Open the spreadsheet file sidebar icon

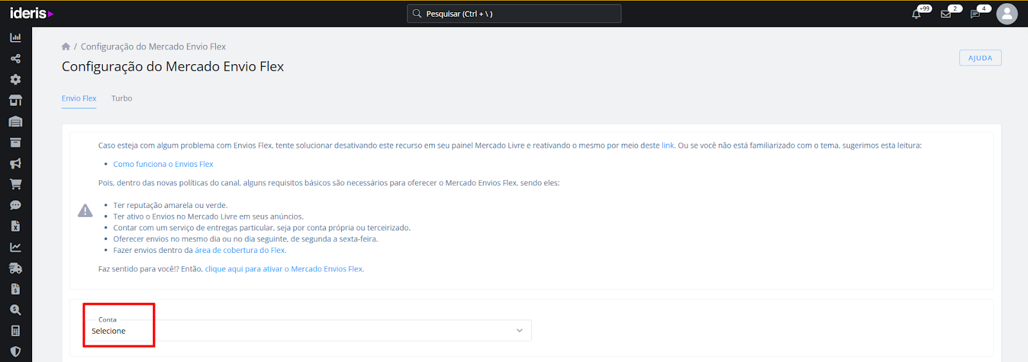[x=15, y=226]
